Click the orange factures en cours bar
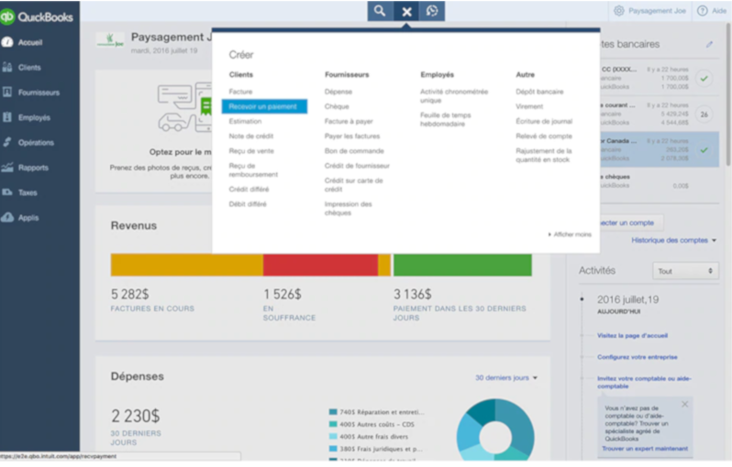The height and width of the screenshot is (467, 732). point(186,265)
